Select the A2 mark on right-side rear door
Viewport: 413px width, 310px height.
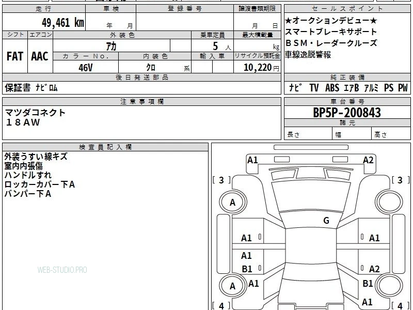pyautogui.click(x=374, y=269)
